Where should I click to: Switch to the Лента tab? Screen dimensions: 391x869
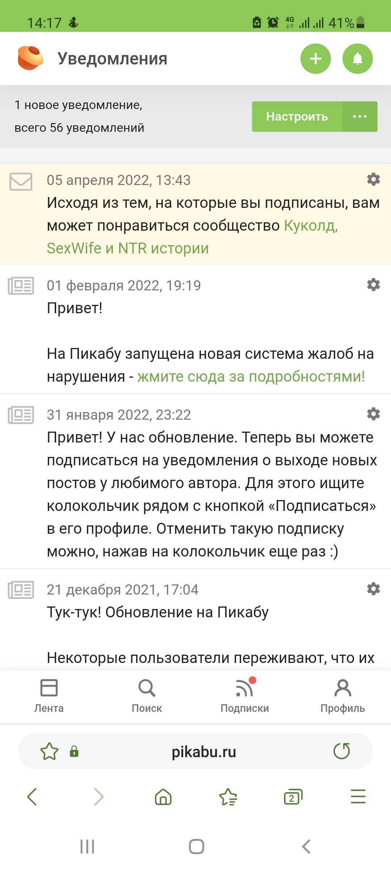tap(49, 695)
